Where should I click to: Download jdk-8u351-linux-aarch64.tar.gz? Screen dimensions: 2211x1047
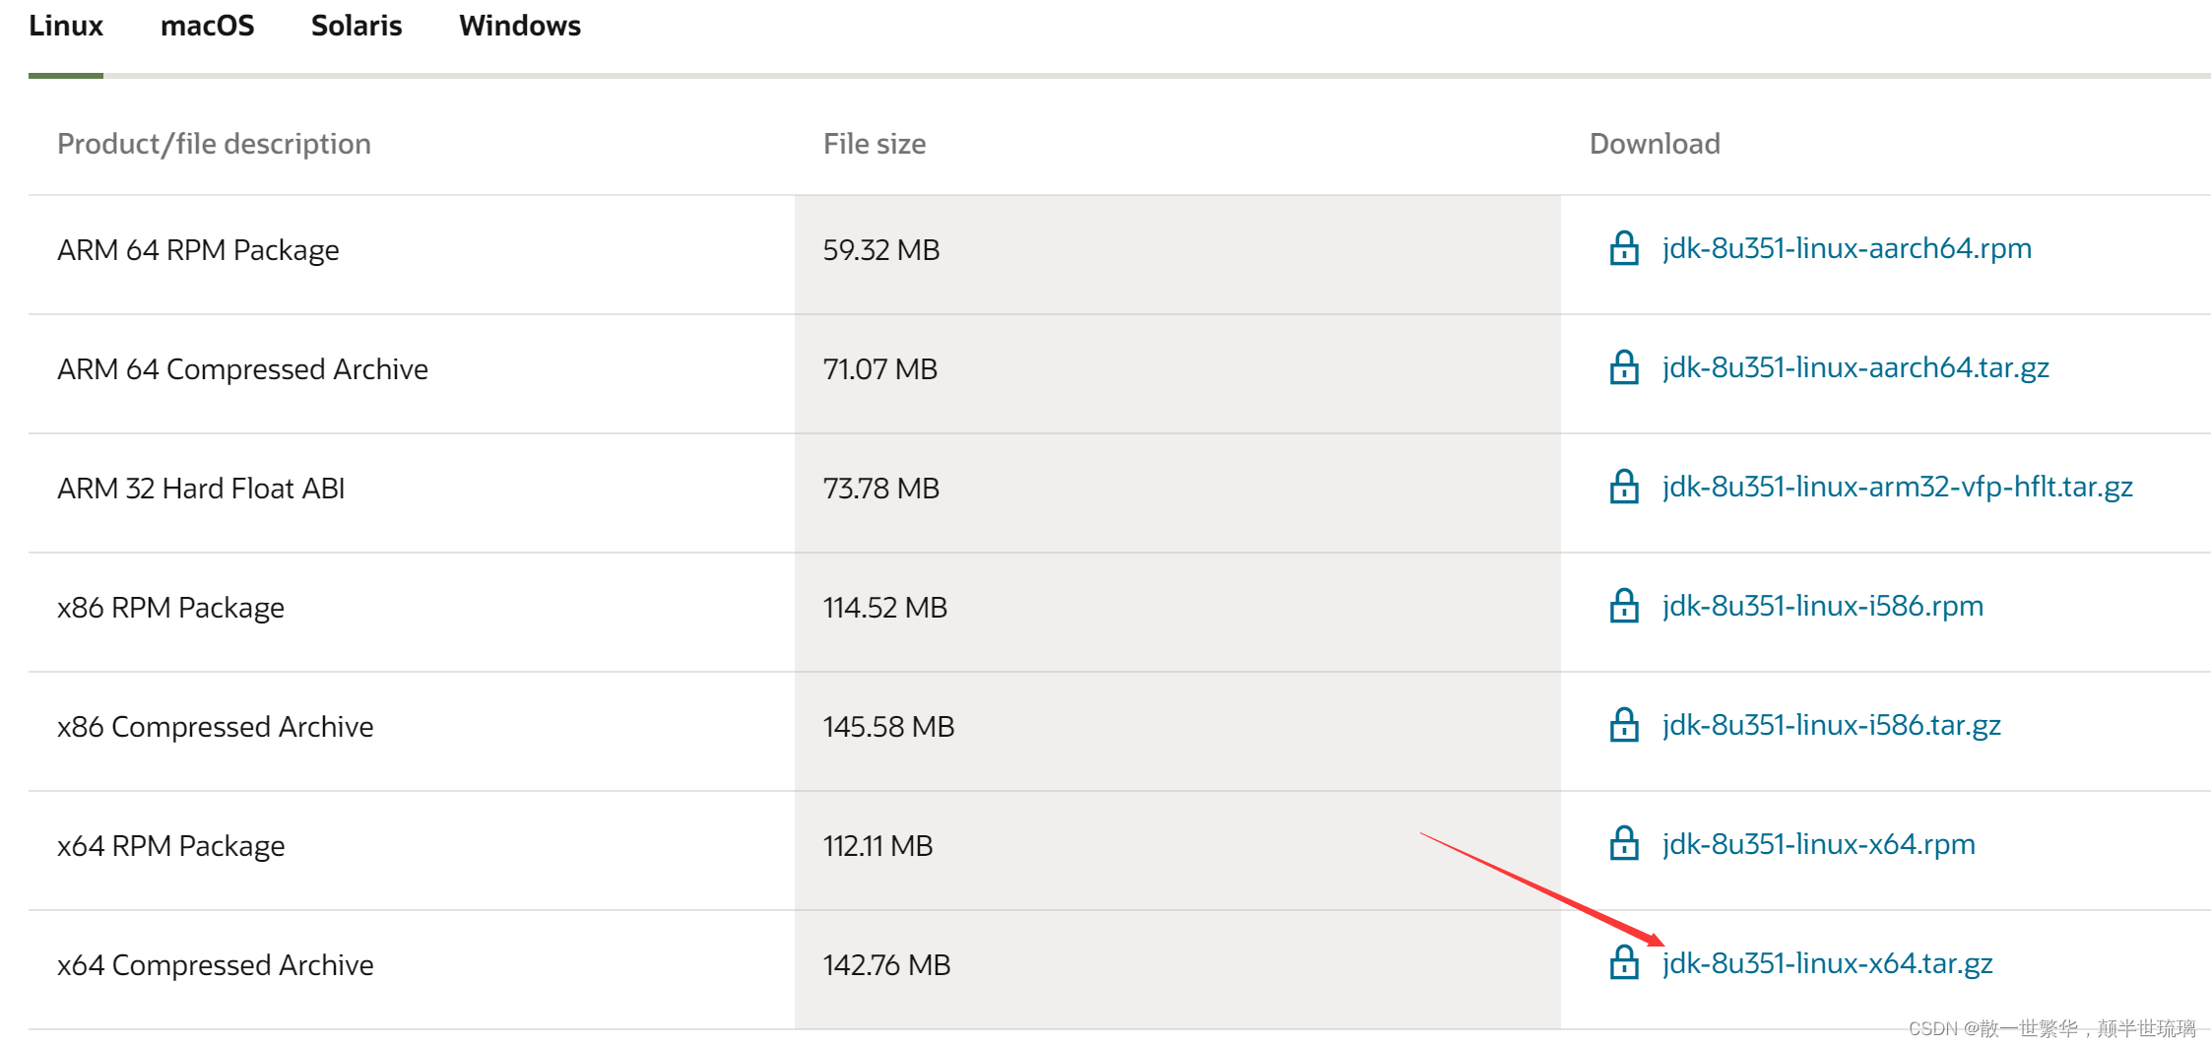click(1855, 368)
